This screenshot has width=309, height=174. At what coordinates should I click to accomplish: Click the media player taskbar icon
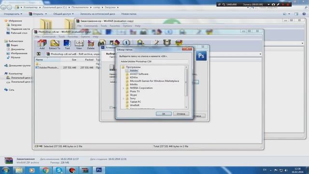[x=32, y=170]
